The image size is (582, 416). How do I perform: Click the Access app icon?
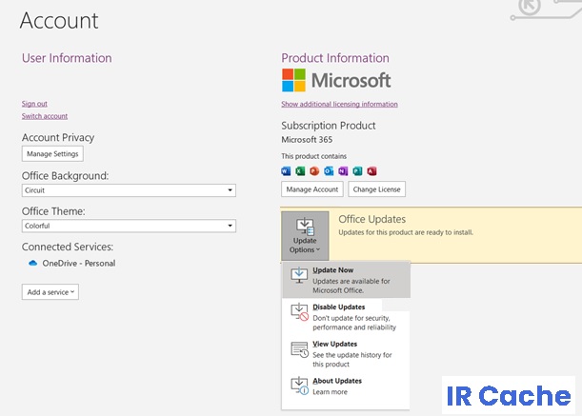point(371,171)
